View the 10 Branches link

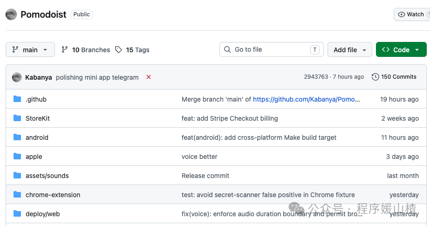pyautogui.click(x=91, y=50)
